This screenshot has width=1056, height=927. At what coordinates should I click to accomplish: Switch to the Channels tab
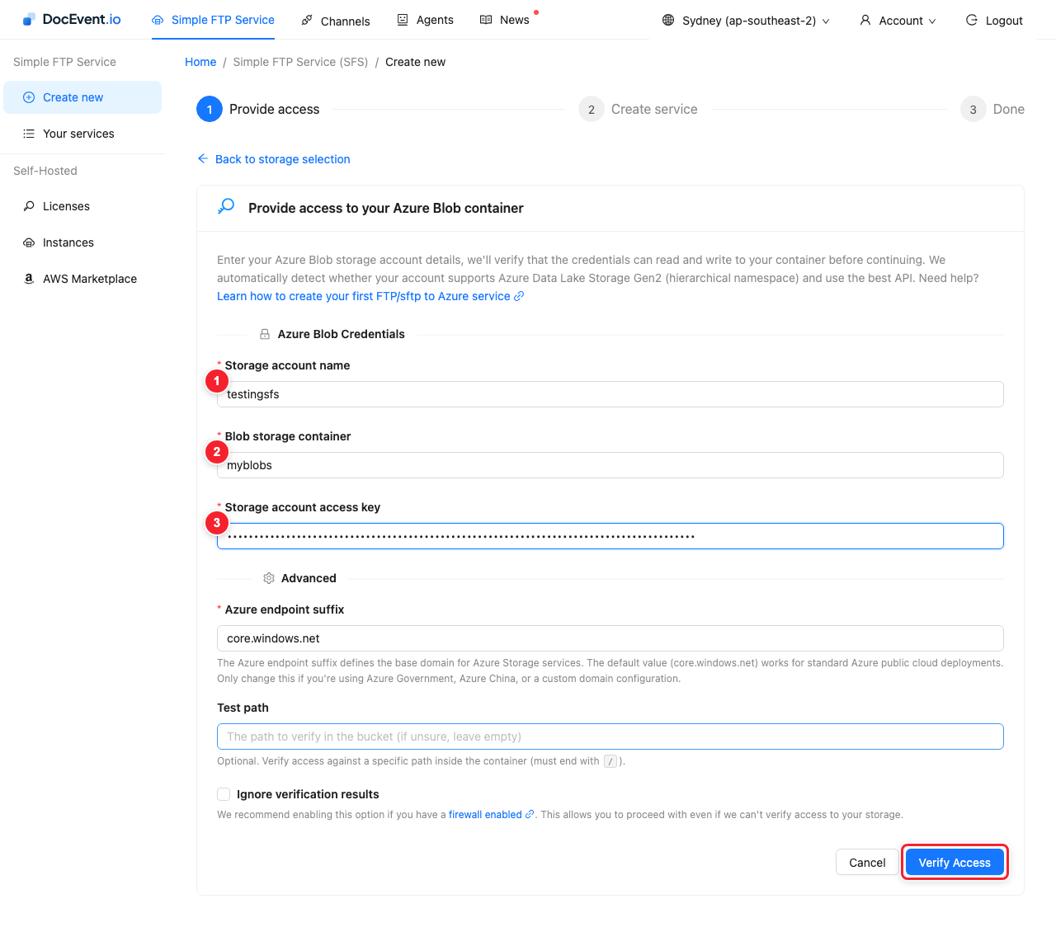pos(336,21)
